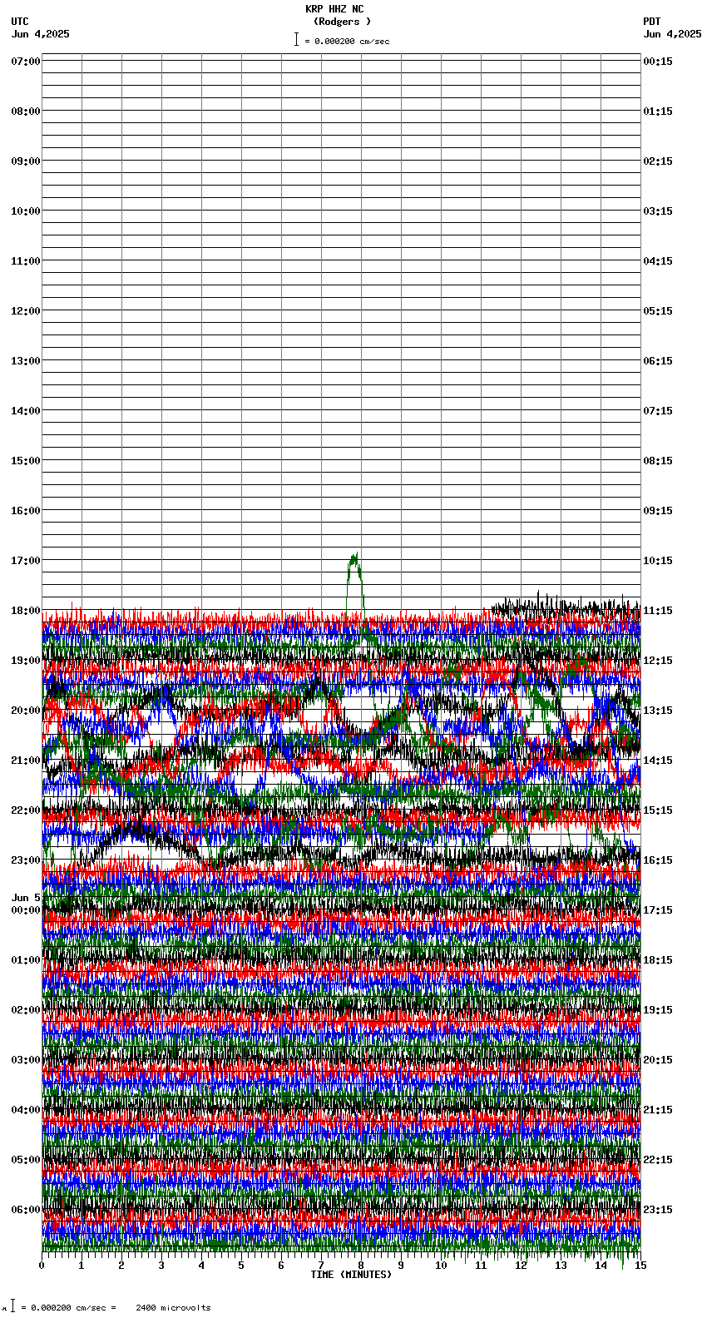Click the 'TIME (MINUTES)' axis title
Viewport: 707px width, 1318px height.
pyautogui.click(x=351, y=1275)
